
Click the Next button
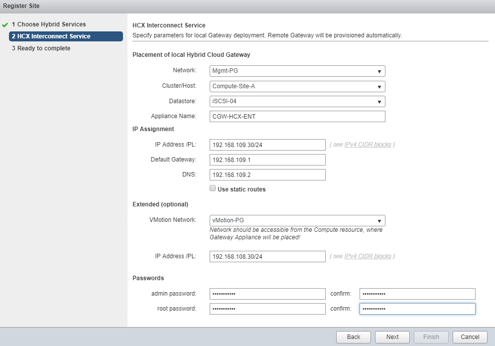pos(392,337)
